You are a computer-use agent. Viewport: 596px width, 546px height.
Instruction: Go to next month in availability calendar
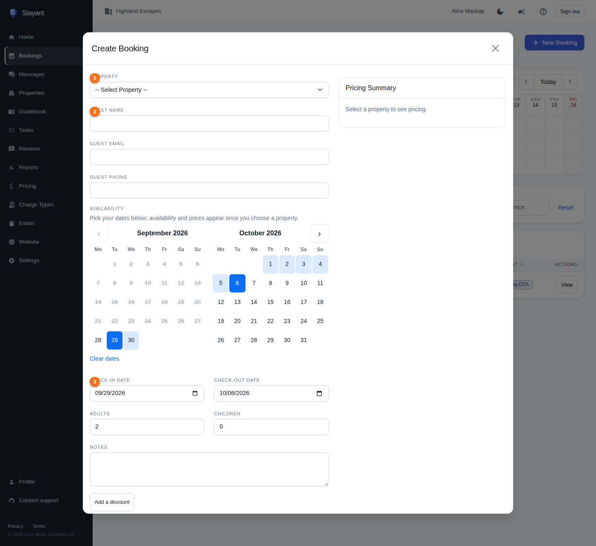320,233
